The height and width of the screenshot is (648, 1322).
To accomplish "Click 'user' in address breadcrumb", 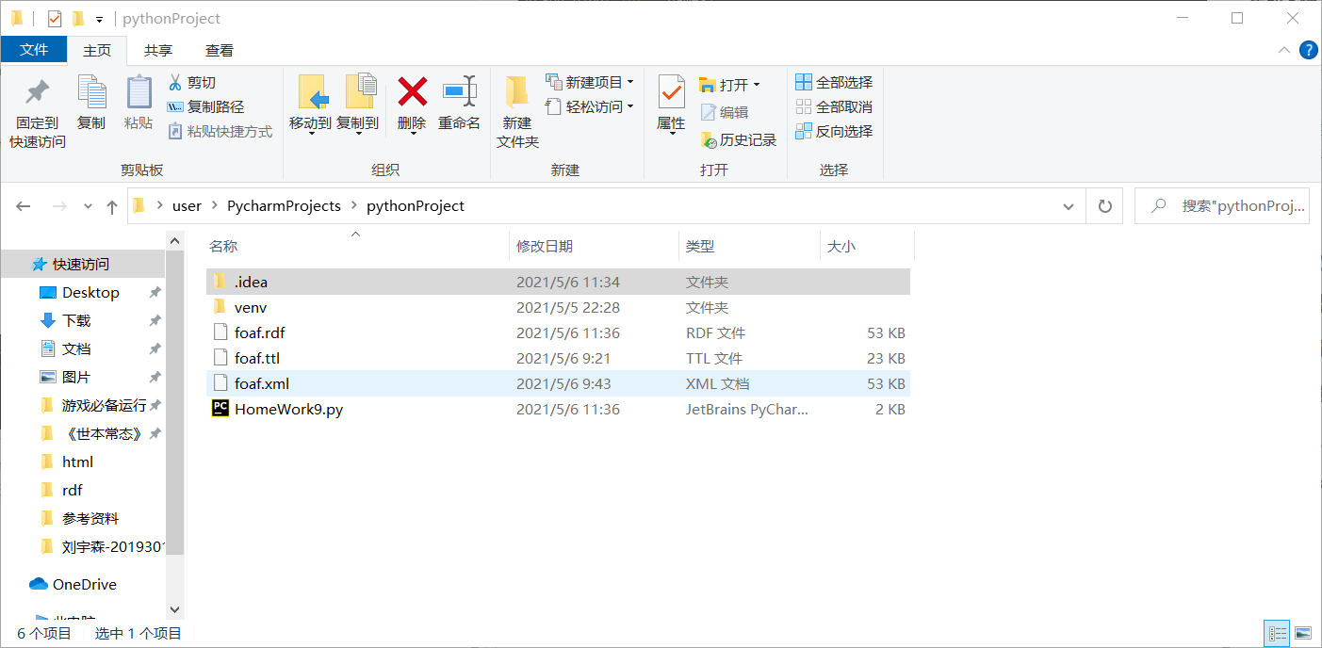I will coord(187,206).
